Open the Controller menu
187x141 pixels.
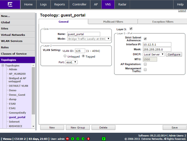click(x=79, y=5)
